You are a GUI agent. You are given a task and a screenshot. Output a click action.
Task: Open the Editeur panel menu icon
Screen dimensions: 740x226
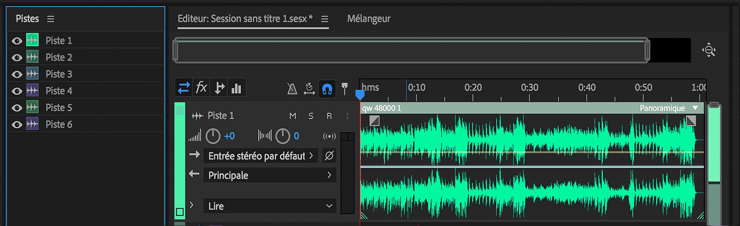(325, 19)
